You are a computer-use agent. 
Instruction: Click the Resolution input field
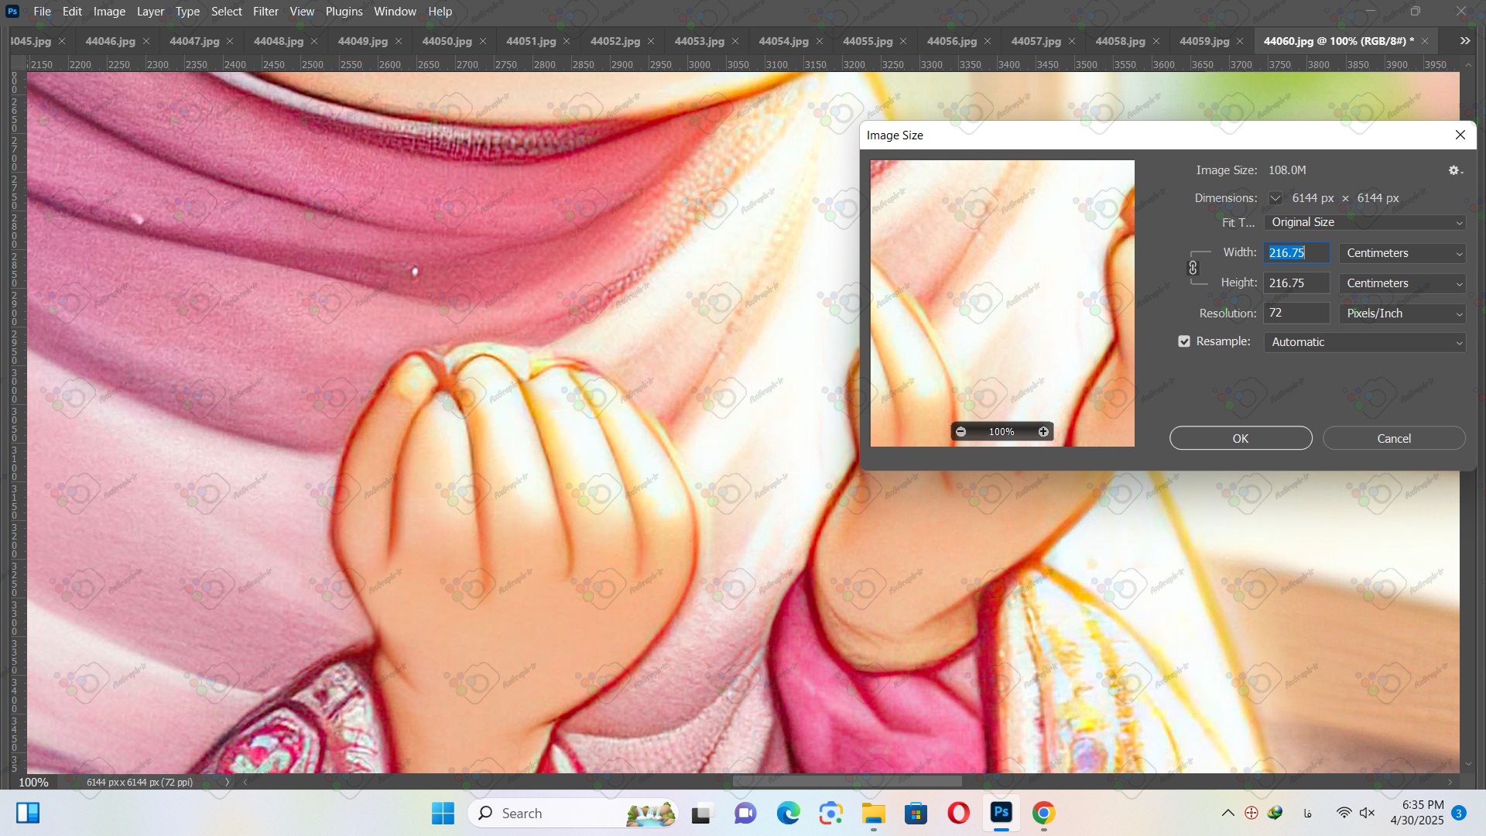point(1296,313)
